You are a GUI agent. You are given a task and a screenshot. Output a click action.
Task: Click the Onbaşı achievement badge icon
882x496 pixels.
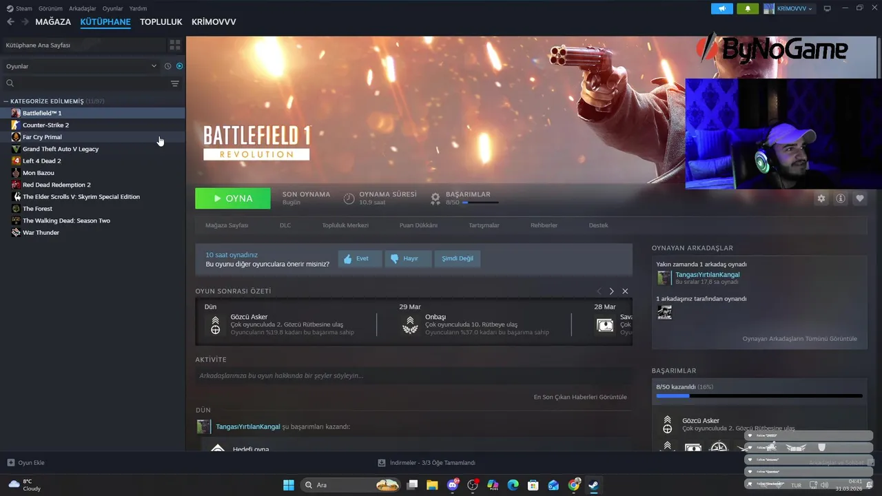point(410,325)
